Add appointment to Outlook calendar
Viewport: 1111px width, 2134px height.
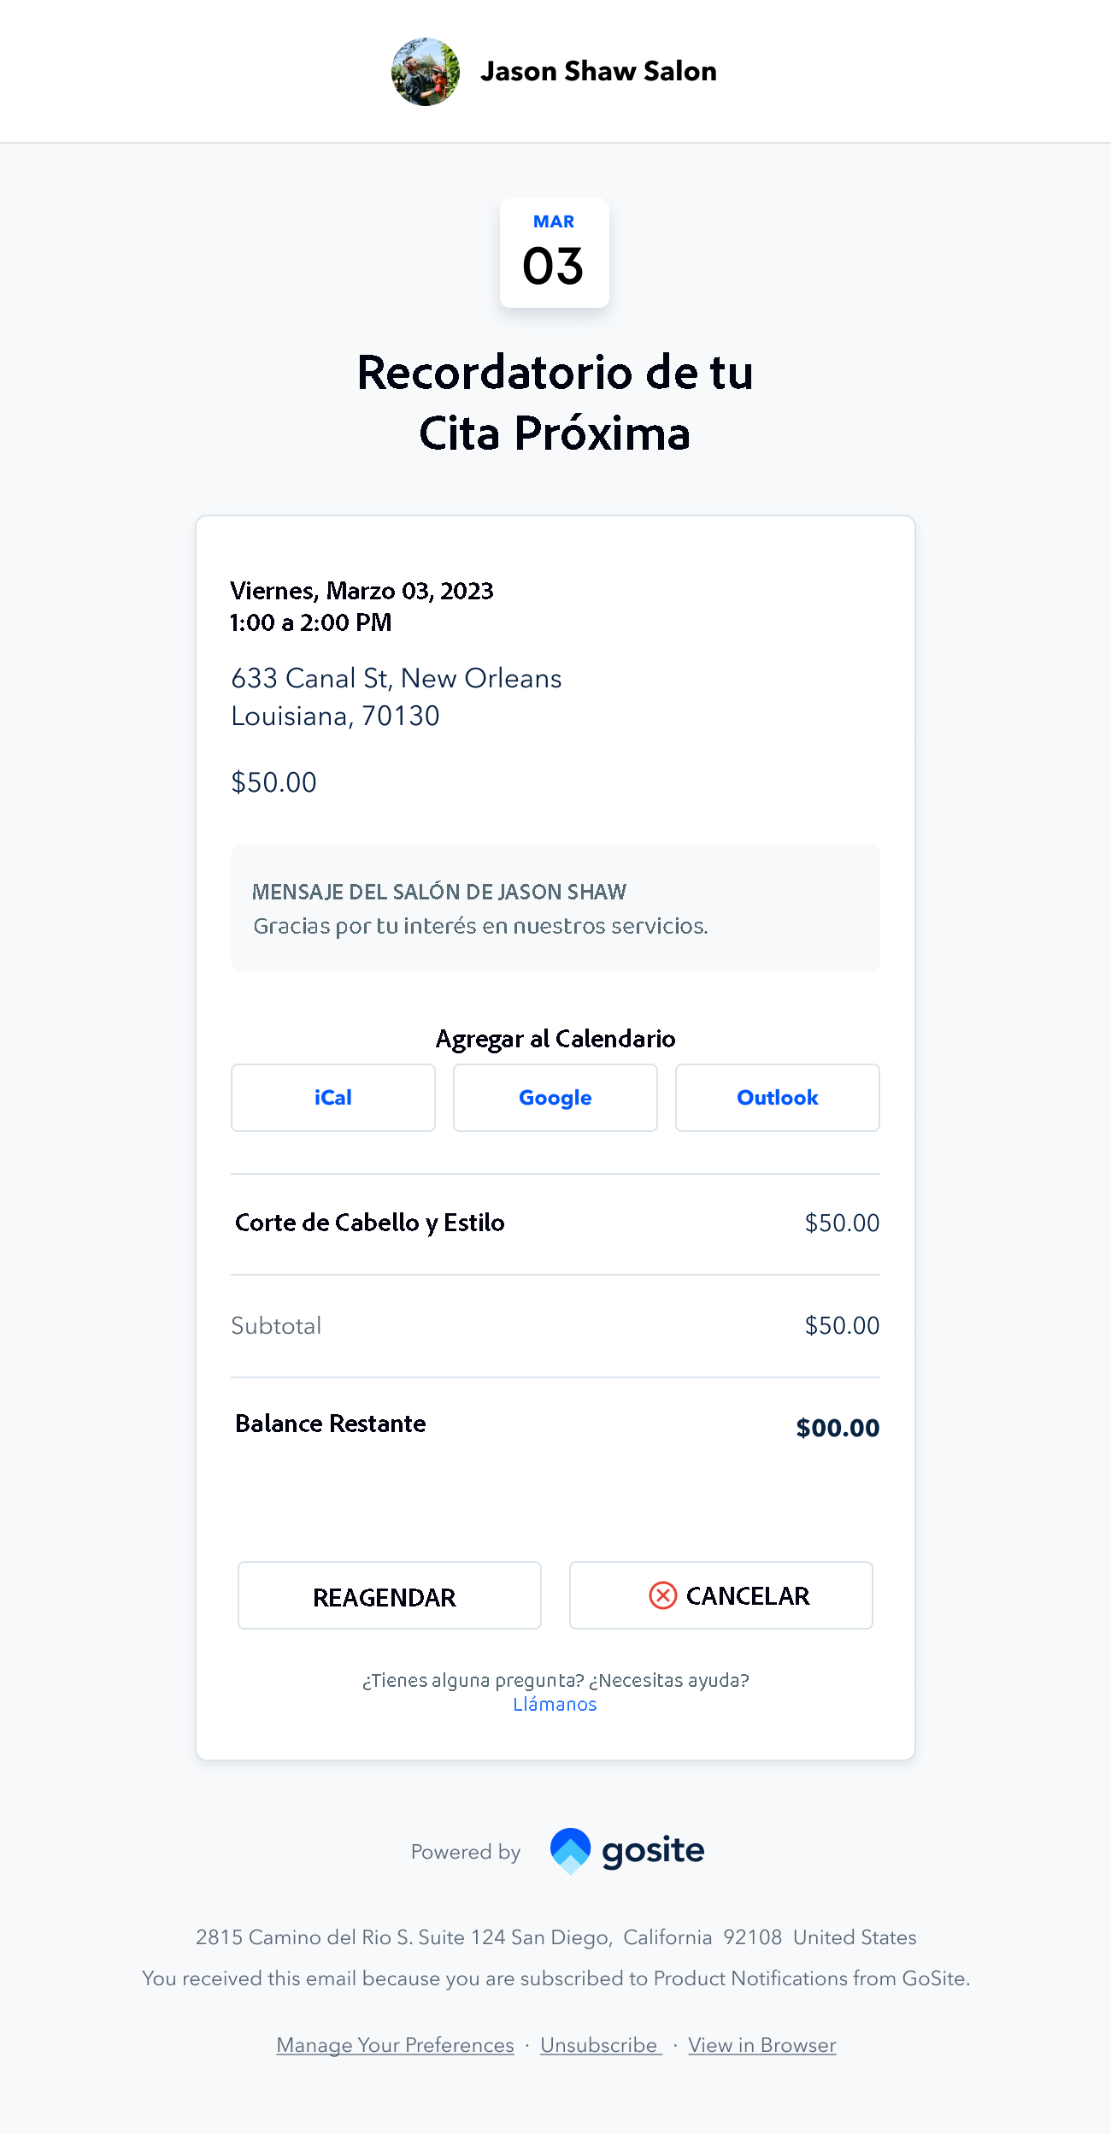pos(777,1098)
